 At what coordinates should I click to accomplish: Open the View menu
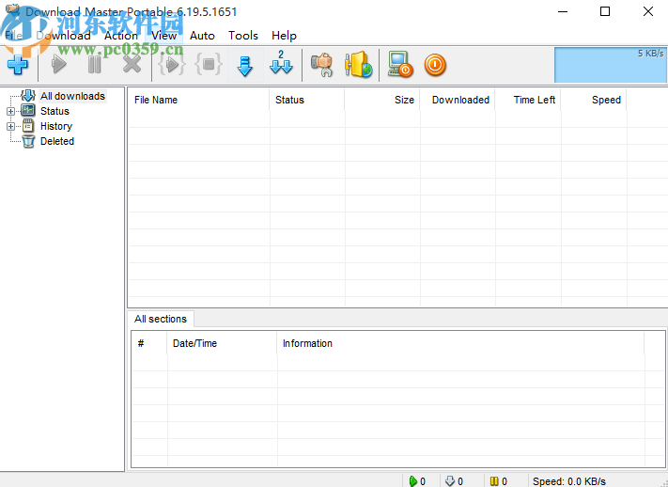click(164, 36)
